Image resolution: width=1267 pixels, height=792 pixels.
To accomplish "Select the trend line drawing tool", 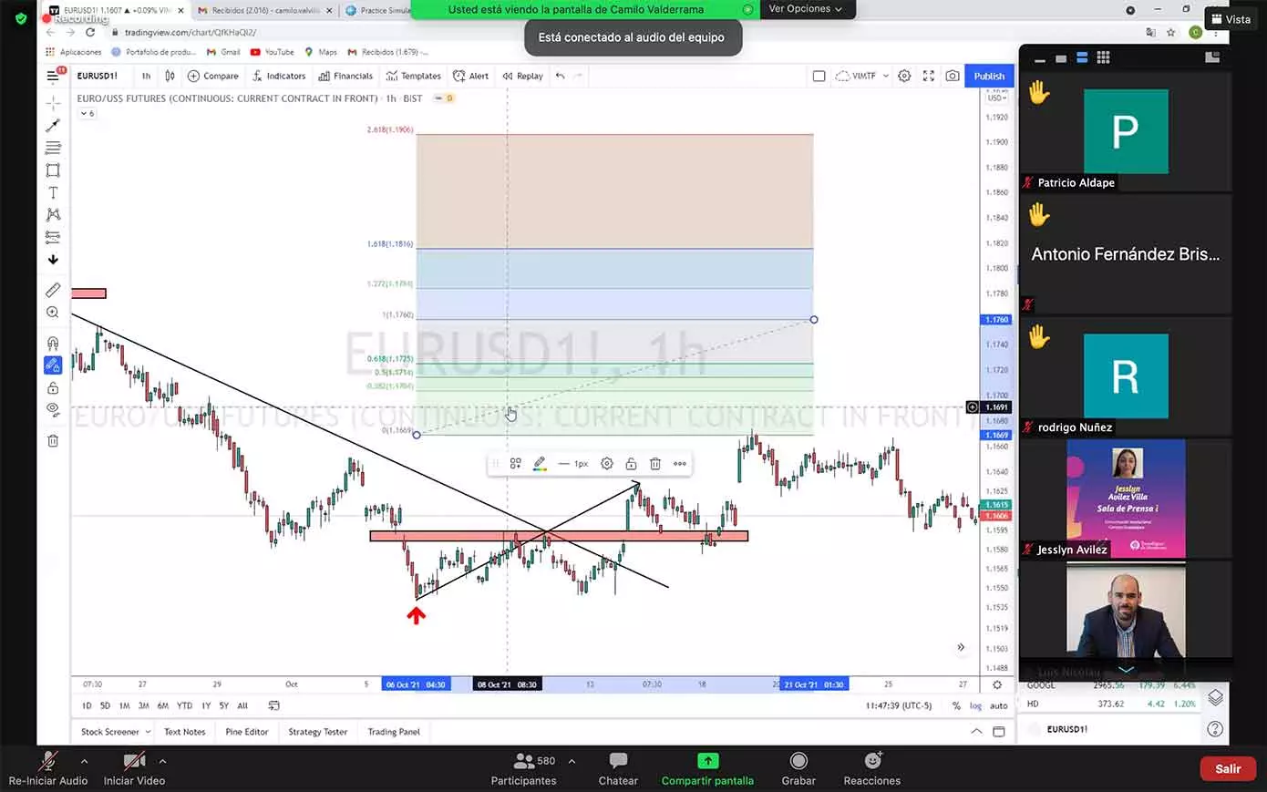I will coord(53,126).
